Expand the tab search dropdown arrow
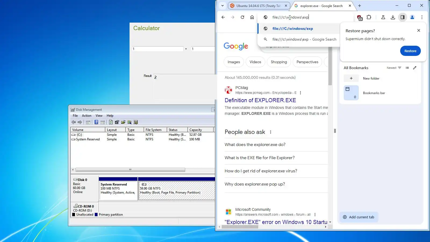The width and height of the screenshot is (430, 242). point(223,6)
